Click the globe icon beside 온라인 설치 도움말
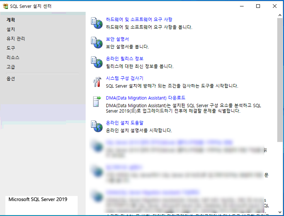This screenshot has width=284, height=216. 97,126
